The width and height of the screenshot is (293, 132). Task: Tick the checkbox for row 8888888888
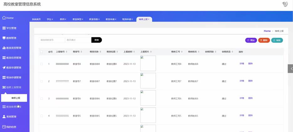(41, 64)
